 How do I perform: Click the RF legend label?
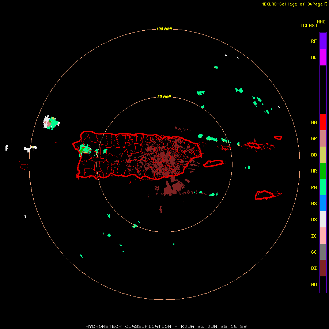314,41
